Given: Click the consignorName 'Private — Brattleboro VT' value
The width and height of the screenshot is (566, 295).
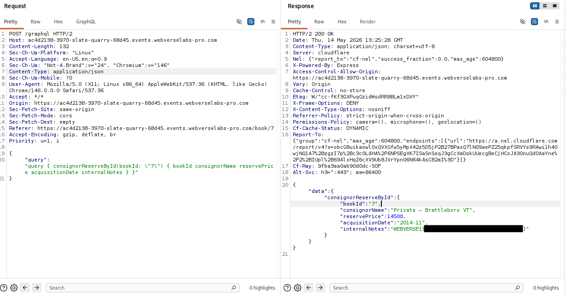Looking at the screenshot, I should click(431, 210).
